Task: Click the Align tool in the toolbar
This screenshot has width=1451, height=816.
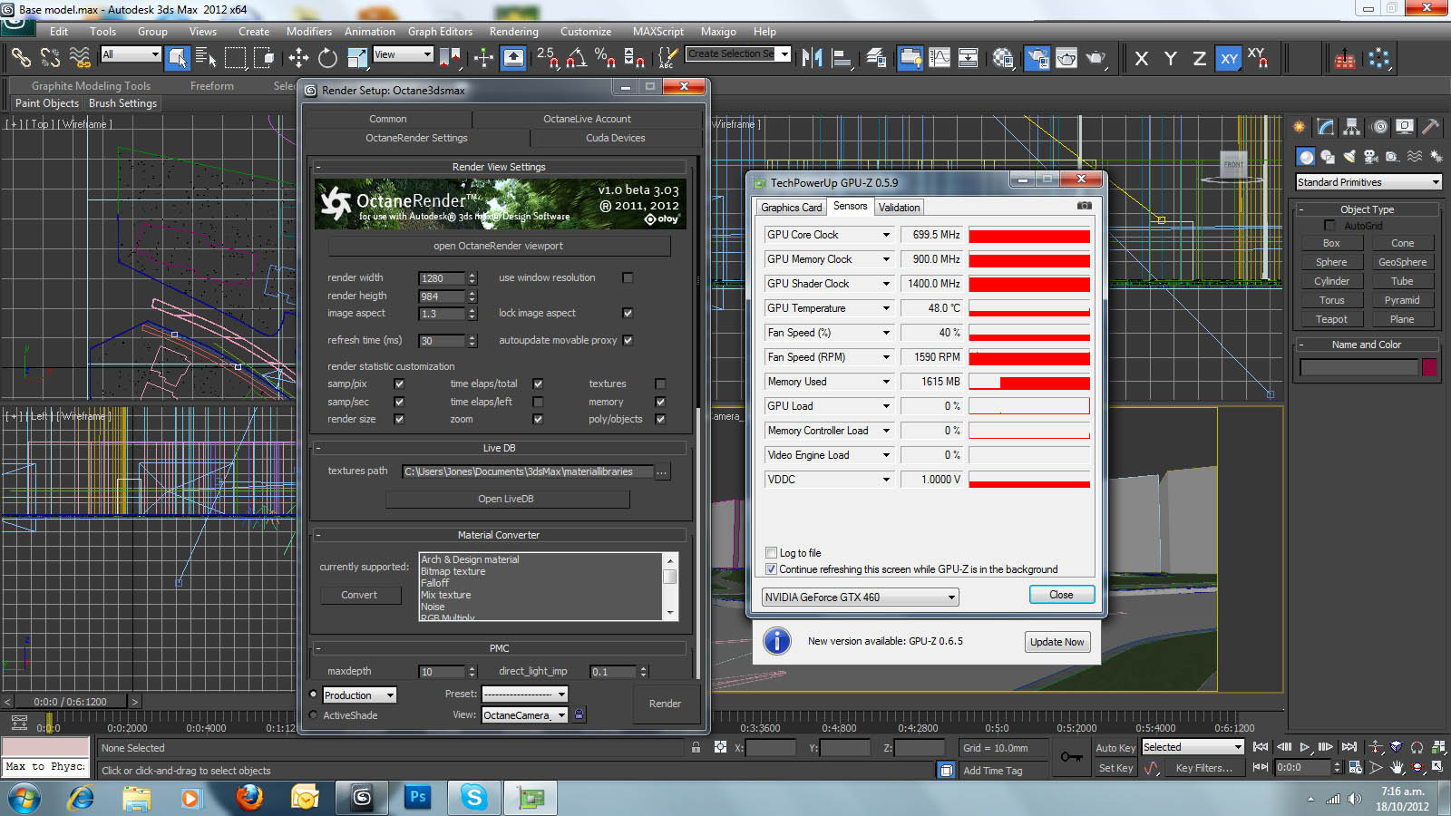Action: [x=842, y=58]
